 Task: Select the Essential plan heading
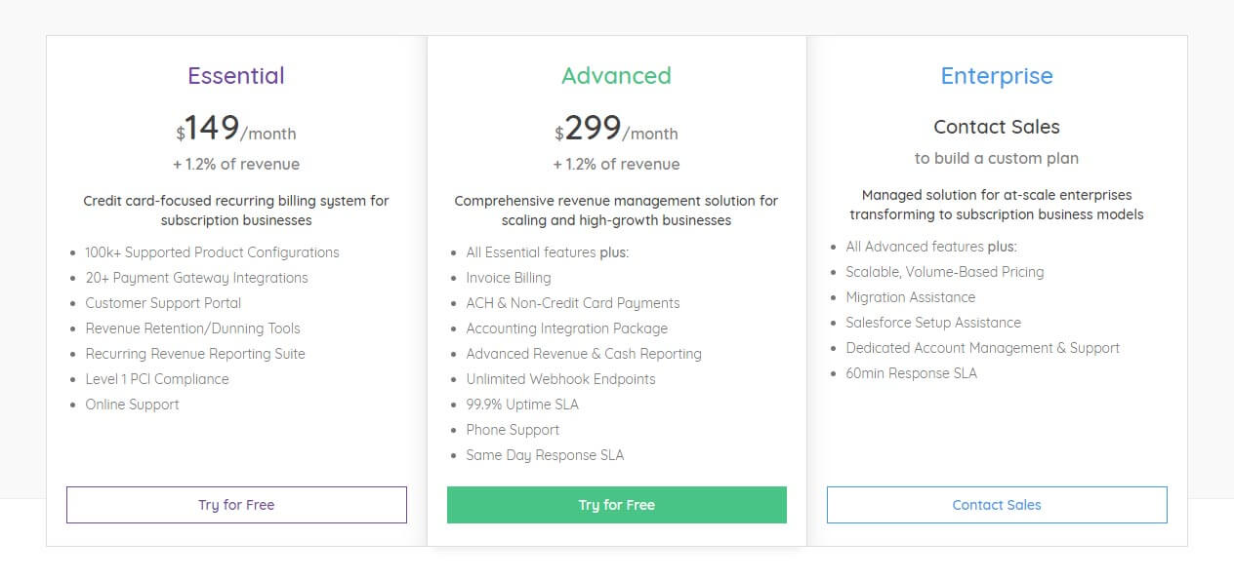click(x=236, y=76)
